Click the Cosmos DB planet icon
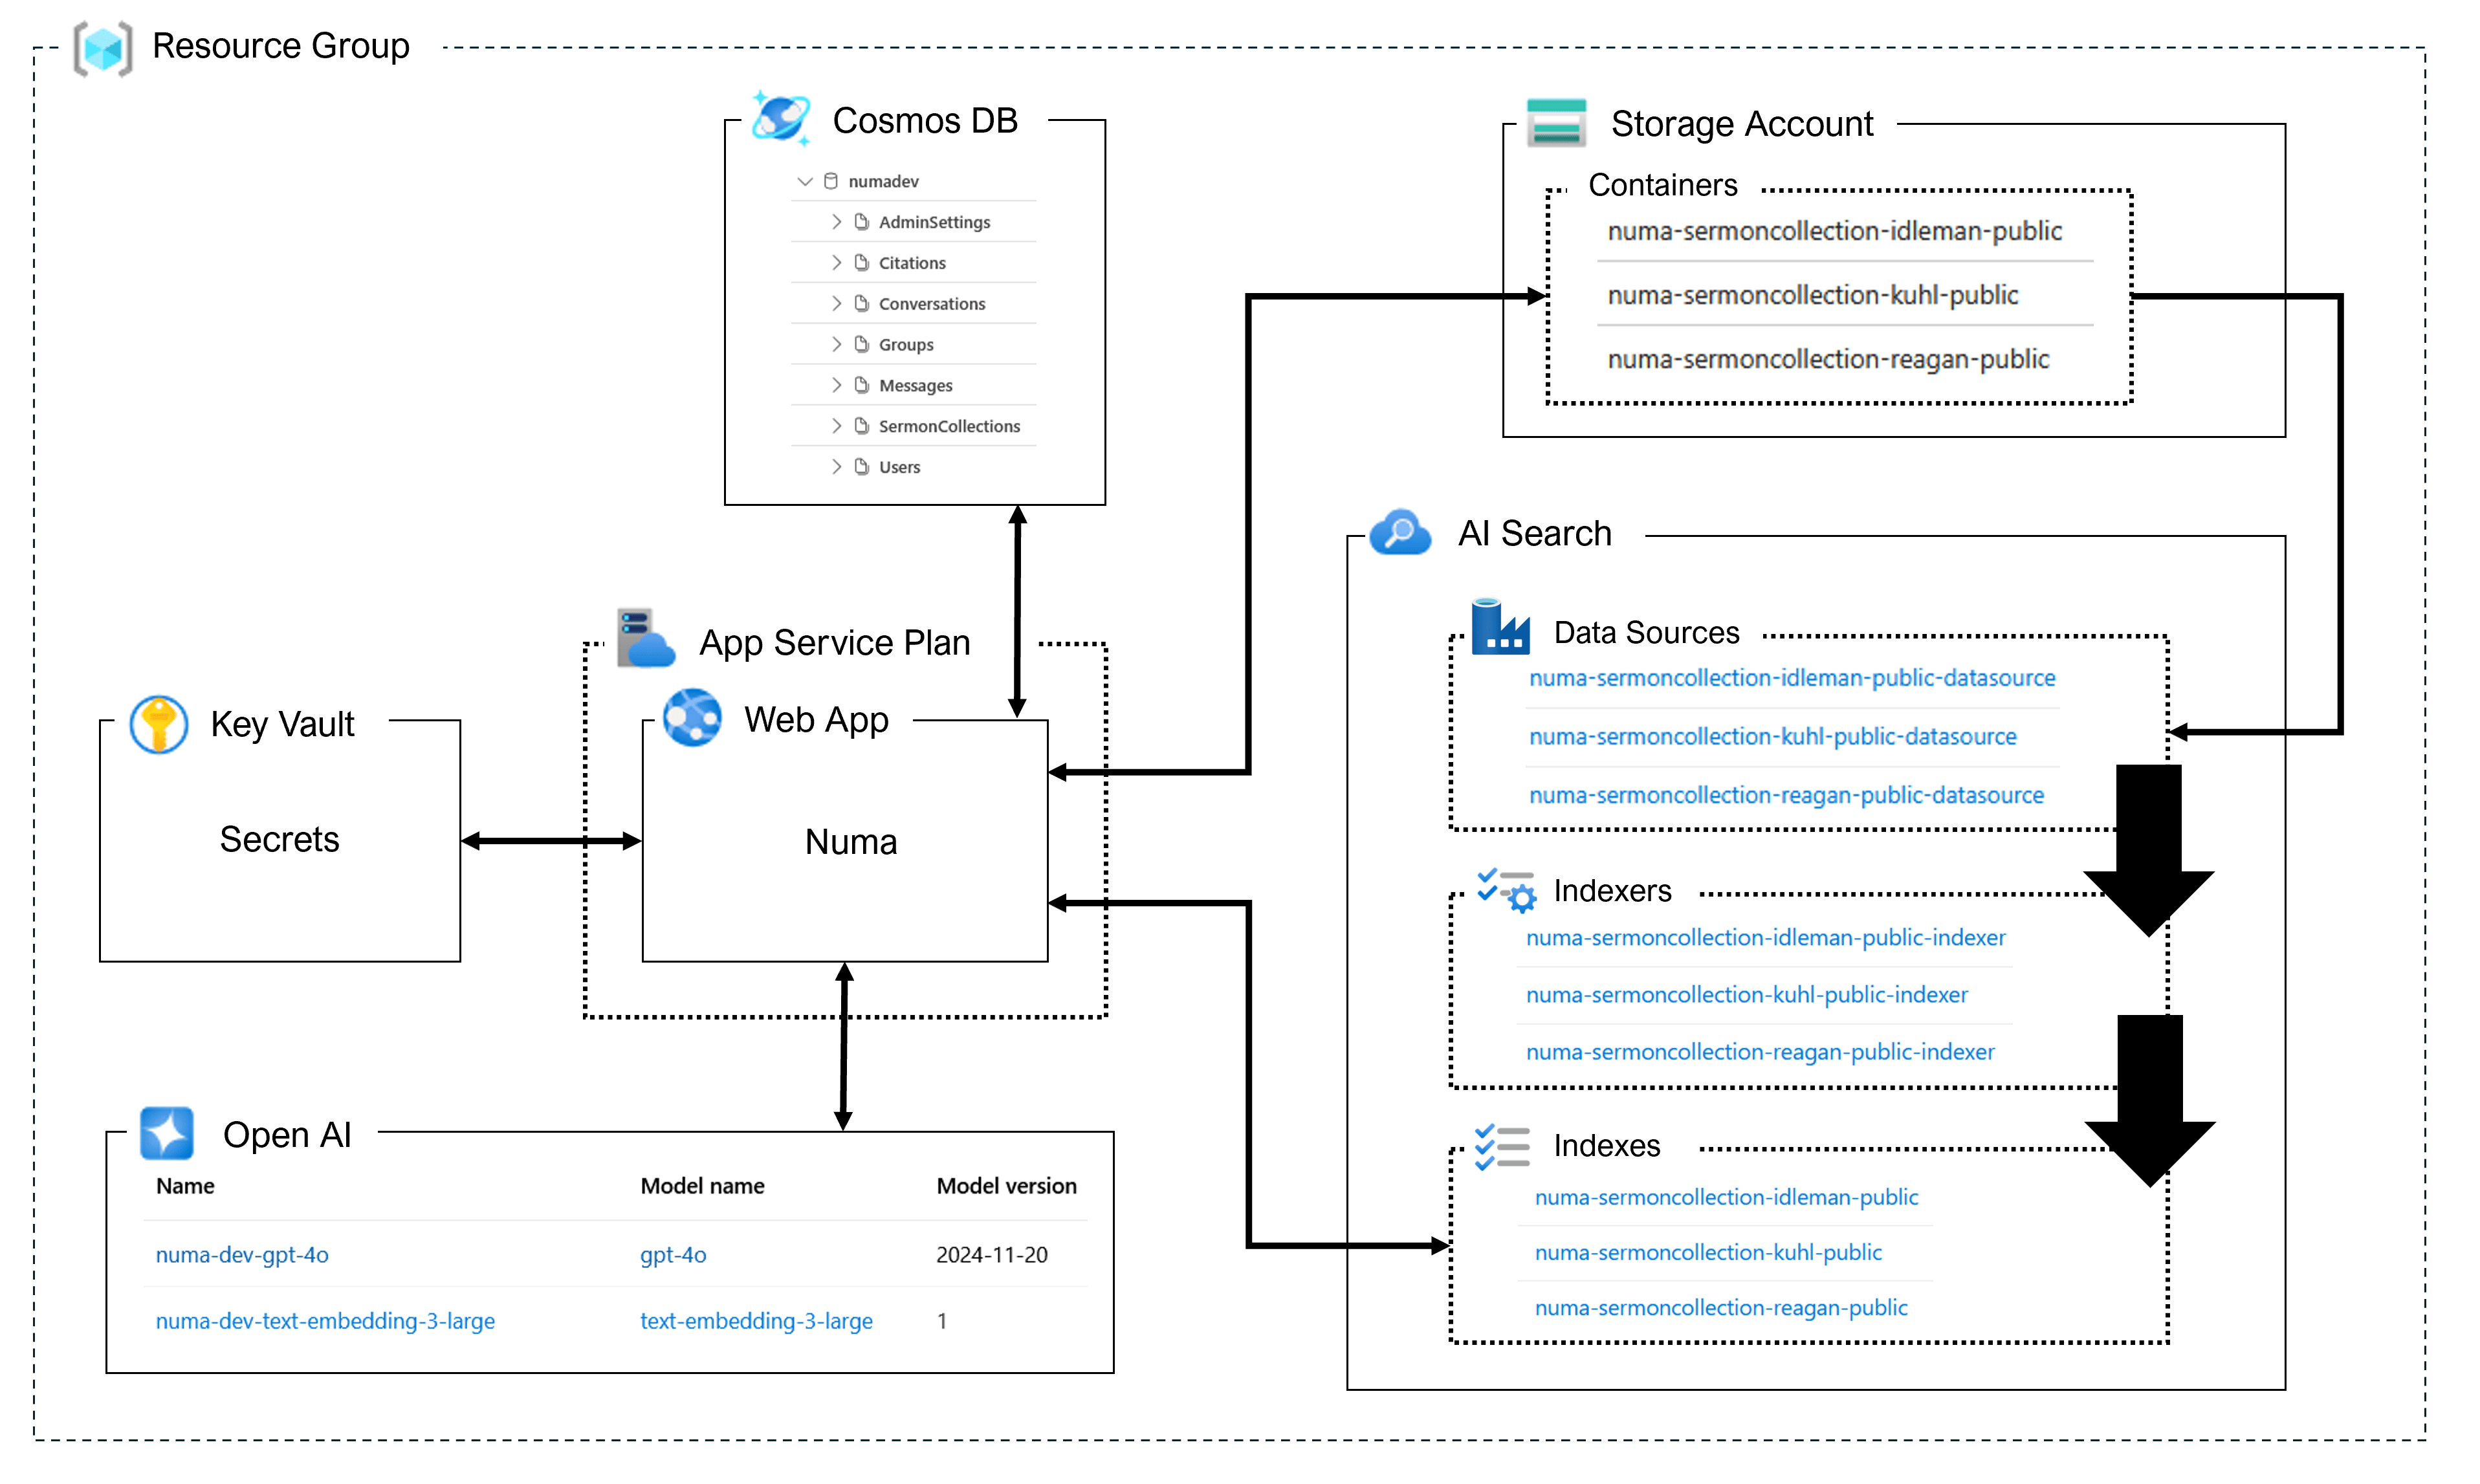The width and height of the screenshot is (2480, 1484). coord(781,117)
